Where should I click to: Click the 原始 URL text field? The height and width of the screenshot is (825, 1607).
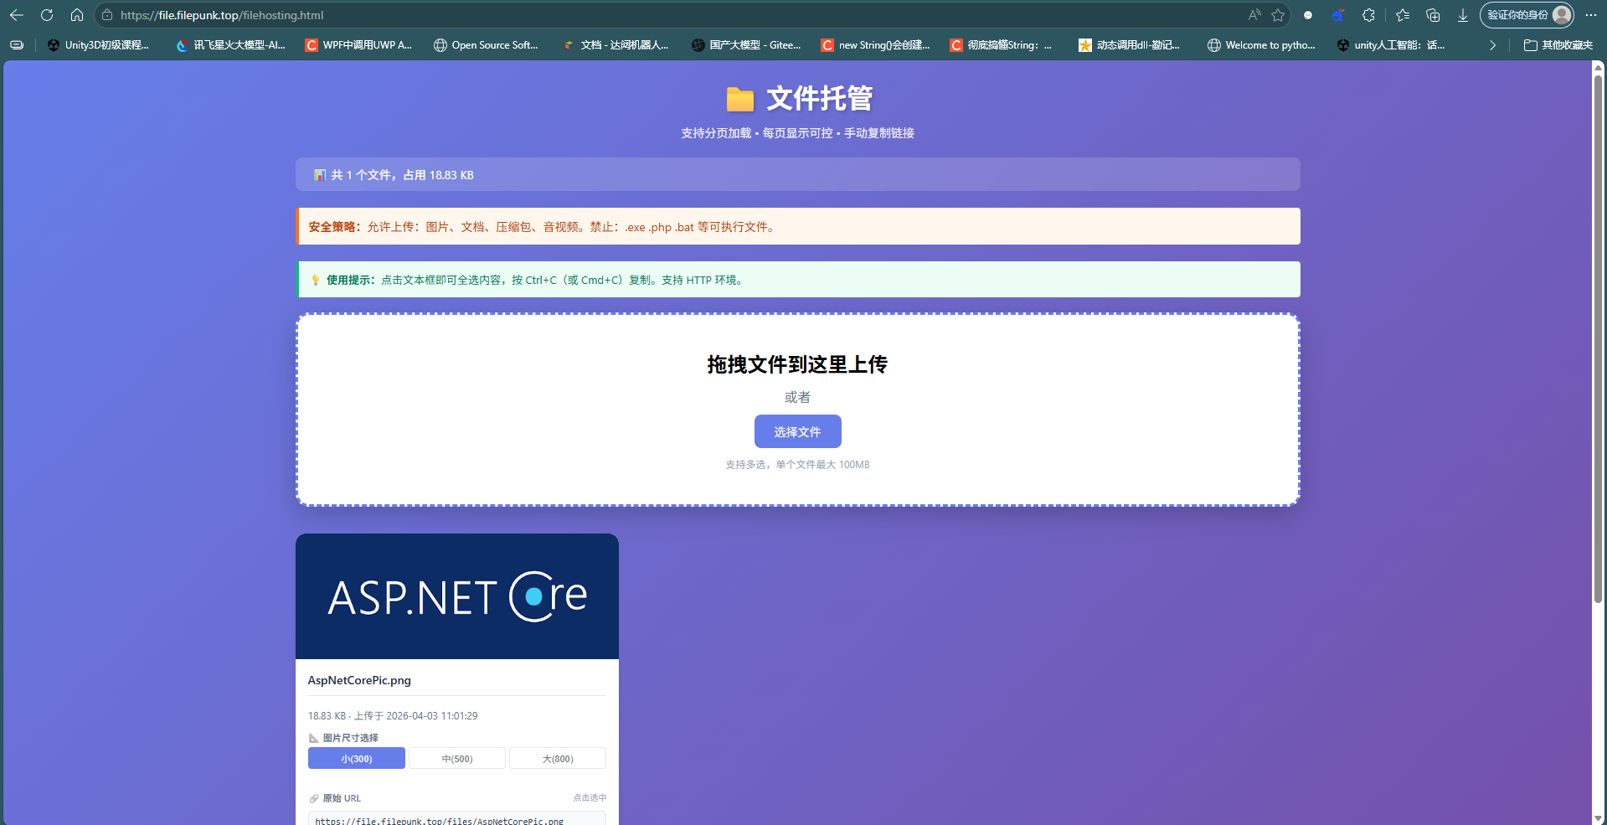pyautogui.click(x=457, y=819)
